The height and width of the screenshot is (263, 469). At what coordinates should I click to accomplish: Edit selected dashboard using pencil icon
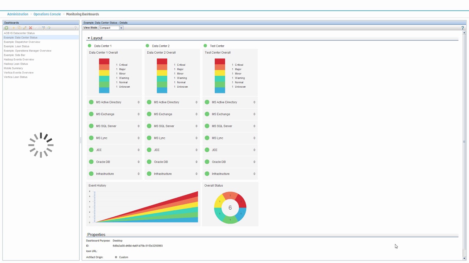[25, 28]
